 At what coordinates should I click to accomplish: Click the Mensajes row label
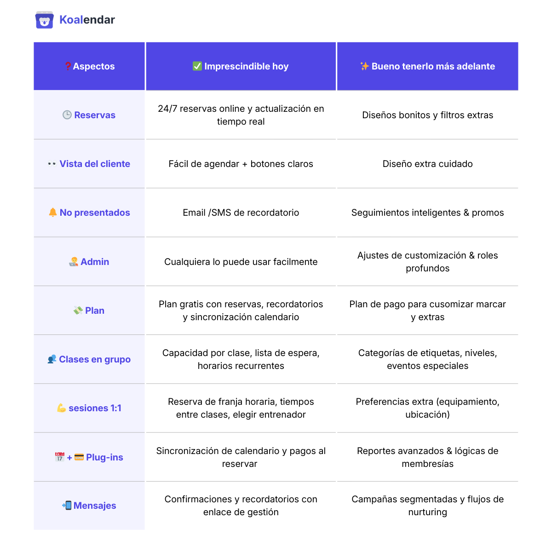click(95, 506)
